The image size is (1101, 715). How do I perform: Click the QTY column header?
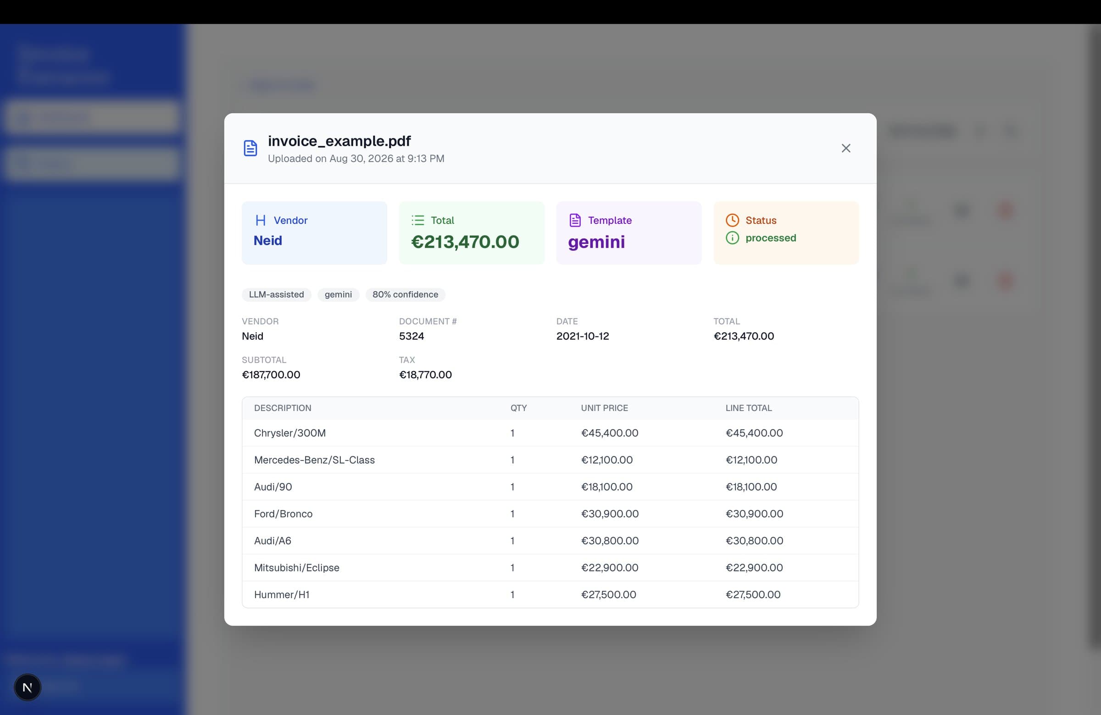[x=518, y=408]
